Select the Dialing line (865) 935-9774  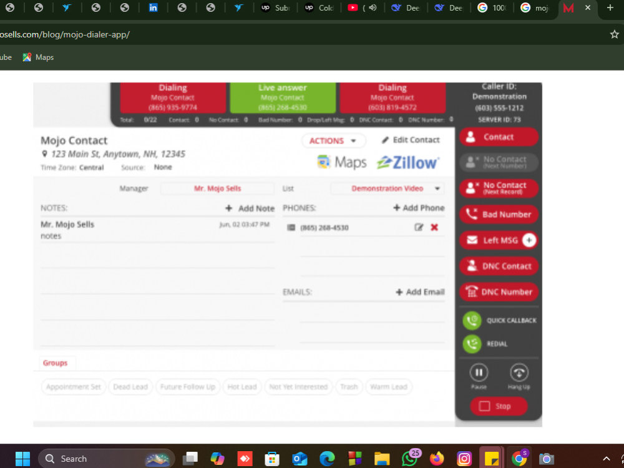(173, 98)
